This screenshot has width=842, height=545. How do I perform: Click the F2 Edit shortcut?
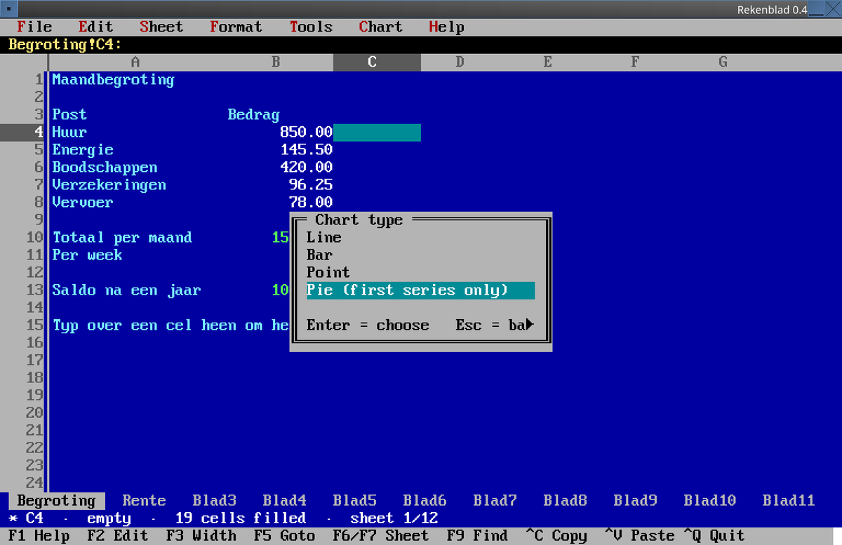(118, 536)
